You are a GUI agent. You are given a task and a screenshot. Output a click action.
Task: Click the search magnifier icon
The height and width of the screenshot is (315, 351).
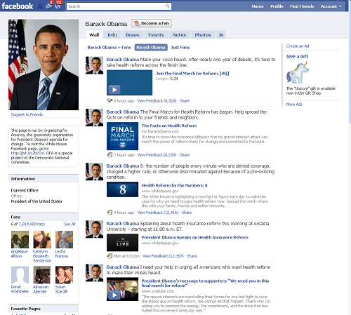pos(168,6)
